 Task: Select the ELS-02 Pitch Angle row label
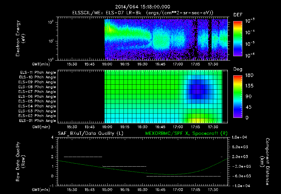[37, 116]
